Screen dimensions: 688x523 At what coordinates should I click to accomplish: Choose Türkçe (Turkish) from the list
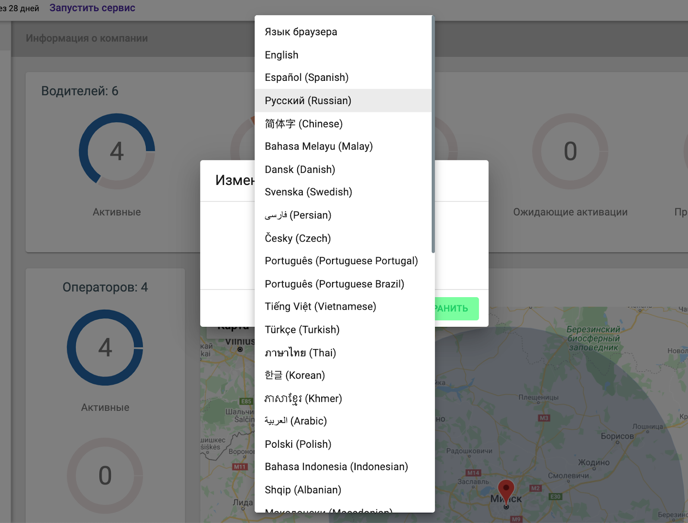pos(343,329)
